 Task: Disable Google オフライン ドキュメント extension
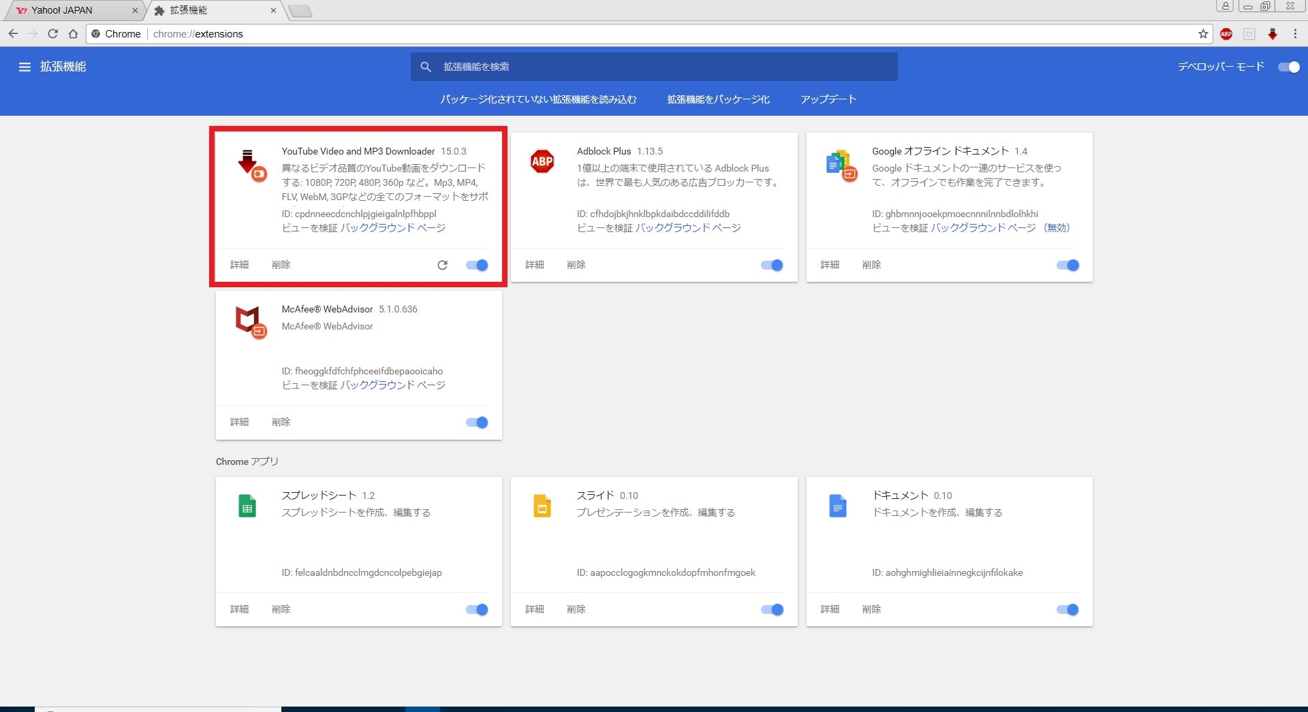(1068, 265)
